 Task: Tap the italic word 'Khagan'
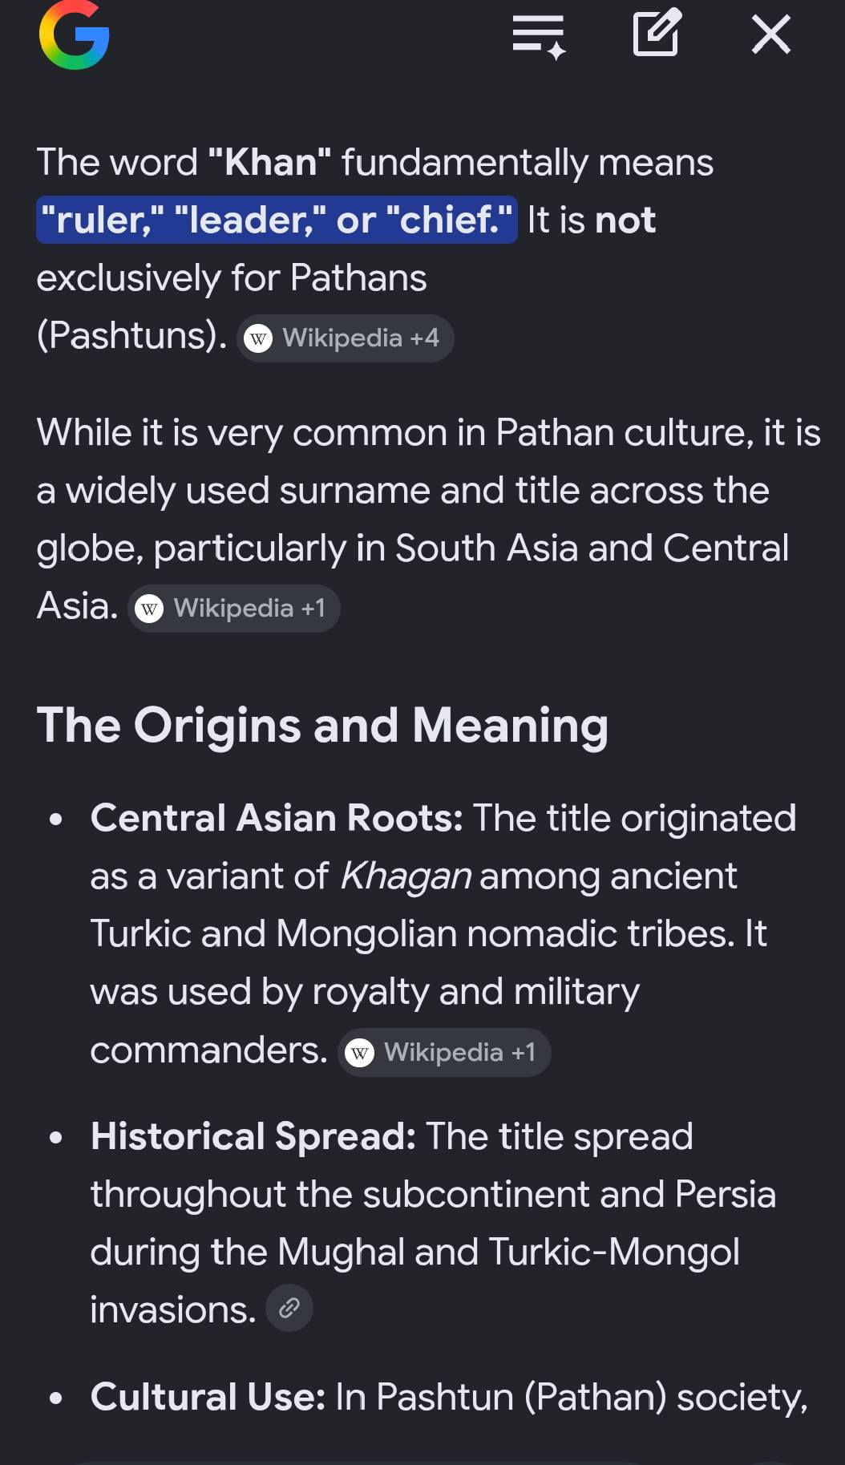pyautogui.click(x=406, y=876)
